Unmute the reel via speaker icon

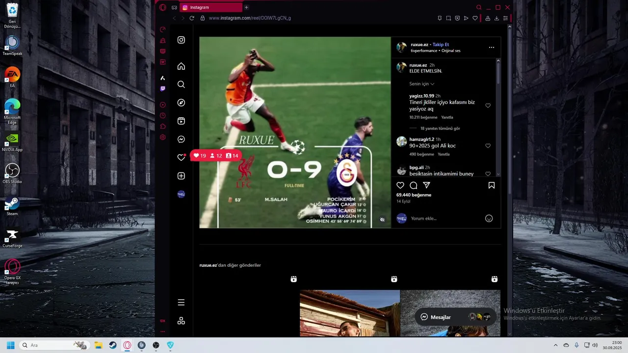[382, 220]
